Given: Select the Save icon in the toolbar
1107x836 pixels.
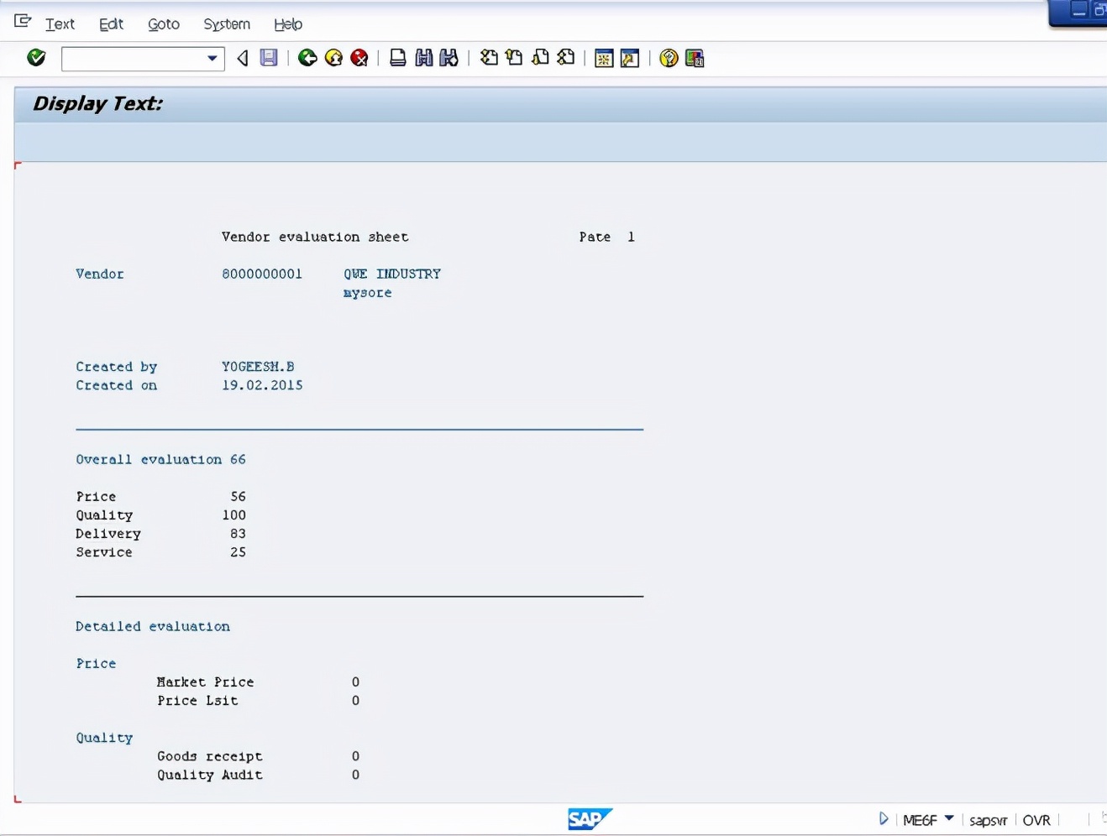Looking at the screenshot, I should pyautogui.click(x=269, y=58).
